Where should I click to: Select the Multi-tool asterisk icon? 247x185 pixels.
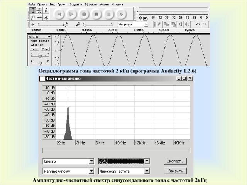coord(46,17)
